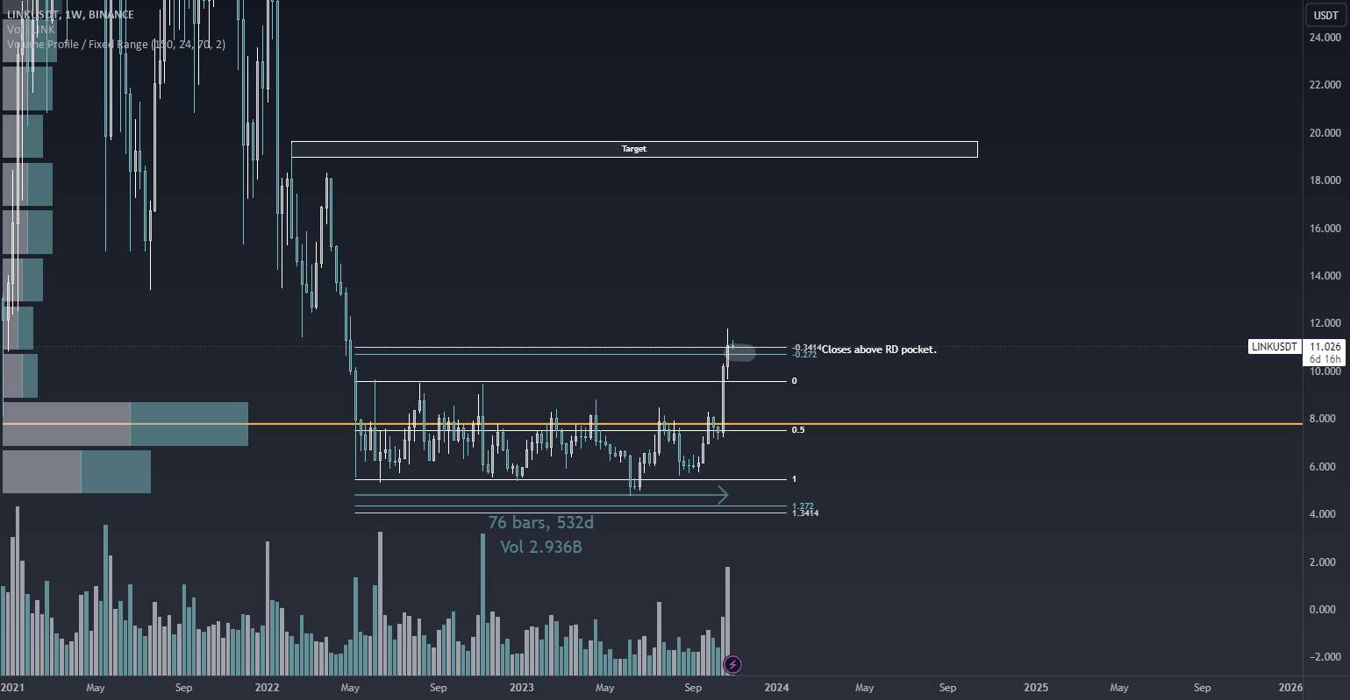Click the LINKUSDT price line label
Image resolution: width=1350 pixels, height=700 pixels.
pos(1274,347)
